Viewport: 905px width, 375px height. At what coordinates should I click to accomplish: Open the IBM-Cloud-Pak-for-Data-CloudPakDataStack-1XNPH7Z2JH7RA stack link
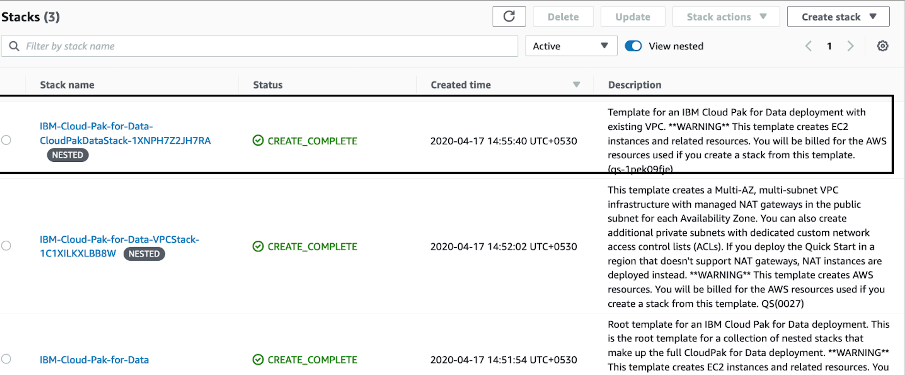coord(125,133)
